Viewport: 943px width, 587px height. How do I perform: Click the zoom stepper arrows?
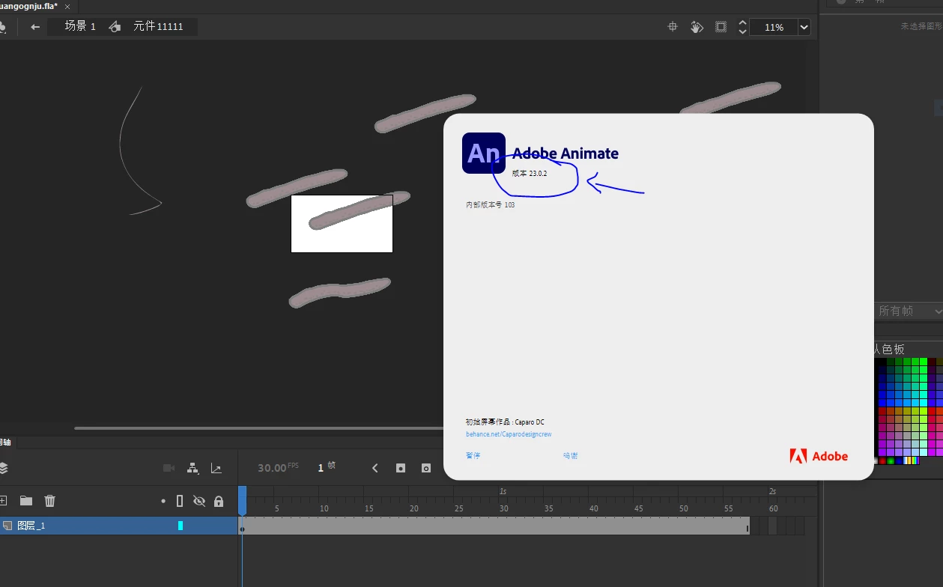point(742,27)
